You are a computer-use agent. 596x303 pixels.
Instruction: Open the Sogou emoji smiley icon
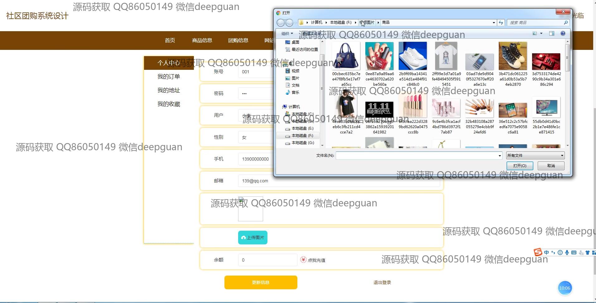click(560, 252)
